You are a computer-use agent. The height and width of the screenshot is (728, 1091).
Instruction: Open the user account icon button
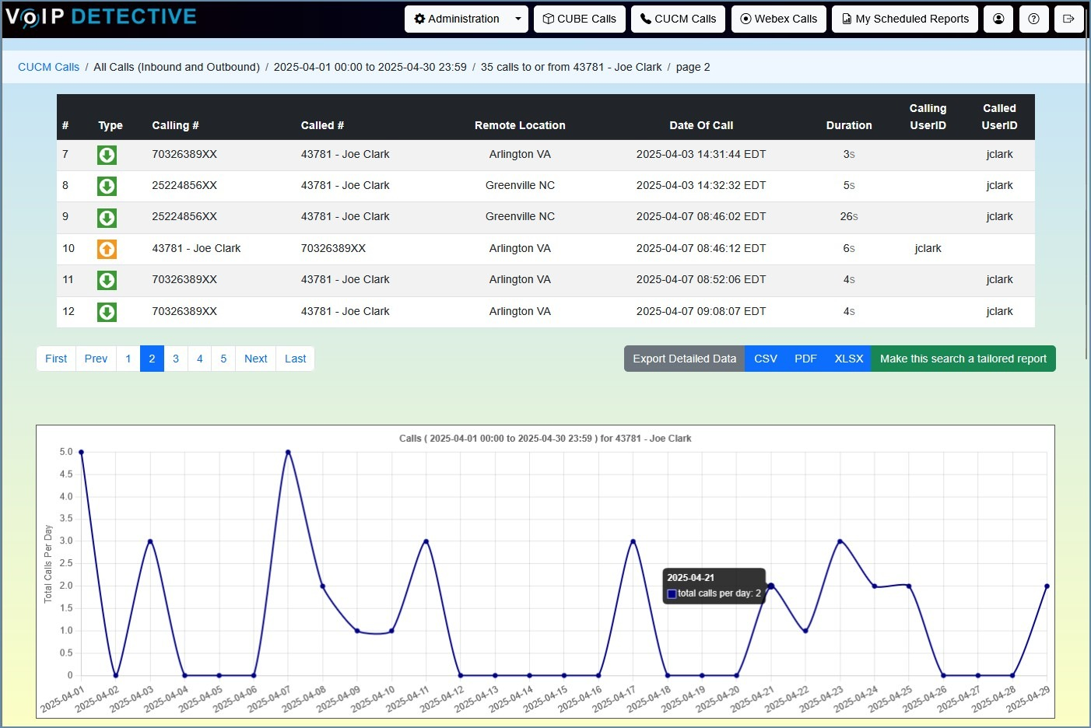[x=998, y=19]
